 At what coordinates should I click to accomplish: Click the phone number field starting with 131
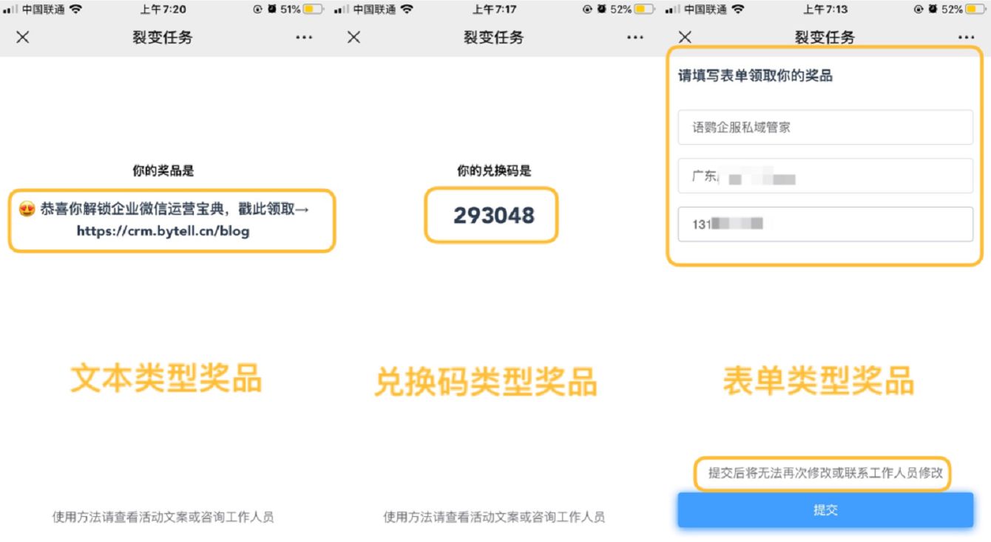825,224
